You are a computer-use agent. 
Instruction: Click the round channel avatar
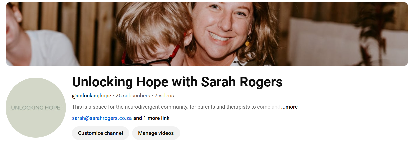pos(36,108)
